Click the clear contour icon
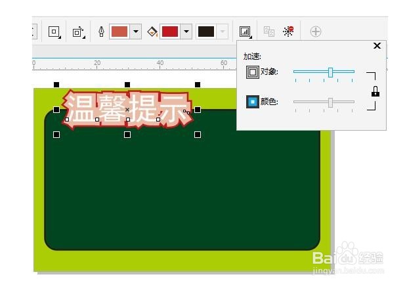 click(x=288, y=32)
